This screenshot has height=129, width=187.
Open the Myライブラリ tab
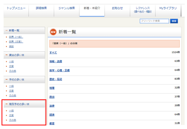[x=168, y=11]
